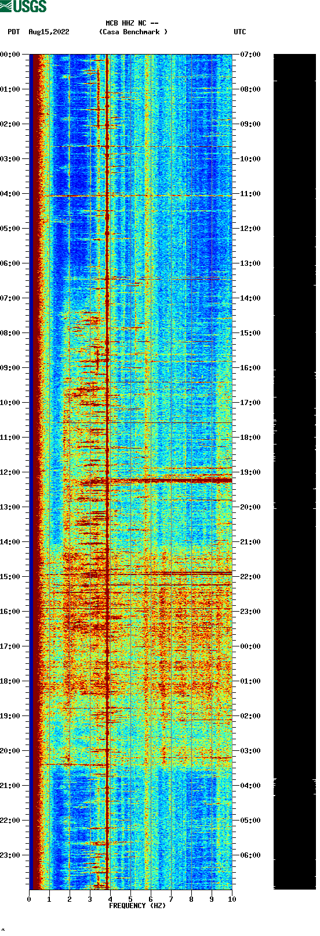The height and width of the screenshot is (936, 320).
Task: Click the '0' frequency axis tick
Action: 29,899
